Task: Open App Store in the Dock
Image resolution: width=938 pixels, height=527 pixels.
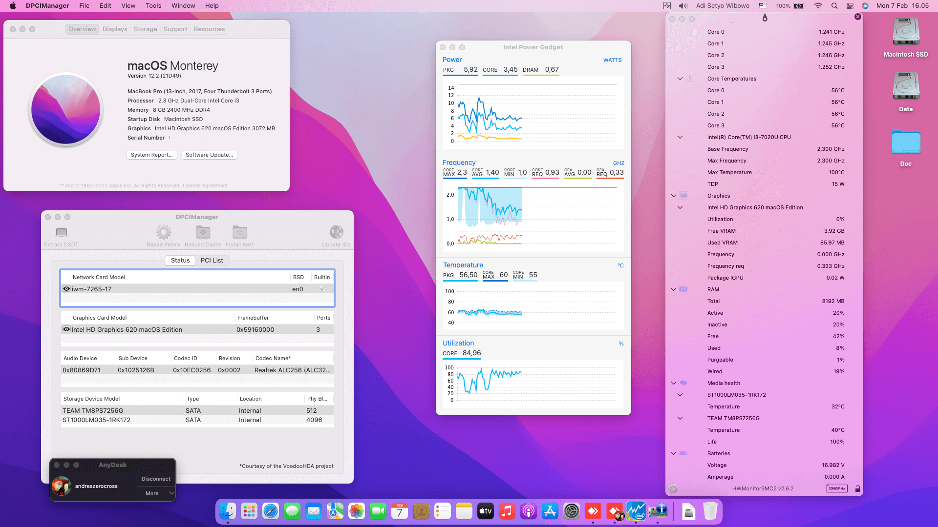Action: 550,511
